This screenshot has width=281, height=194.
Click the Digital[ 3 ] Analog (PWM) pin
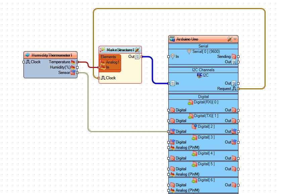point(168,148)
